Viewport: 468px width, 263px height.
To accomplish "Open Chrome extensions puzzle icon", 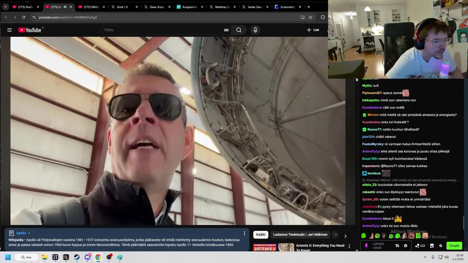I will point(323,17).
